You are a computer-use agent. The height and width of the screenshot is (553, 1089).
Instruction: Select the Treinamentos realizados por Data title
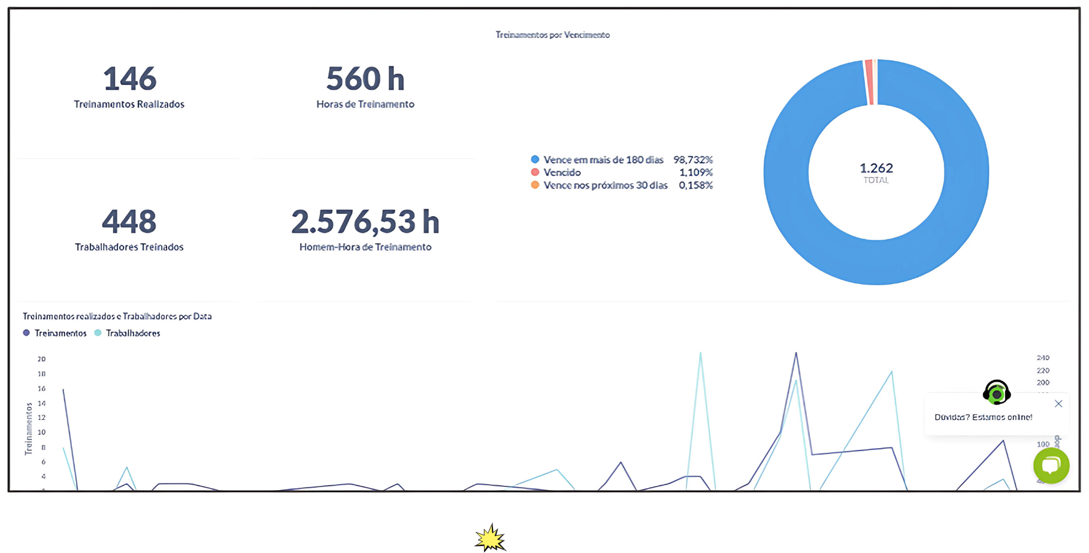point(117,316)
